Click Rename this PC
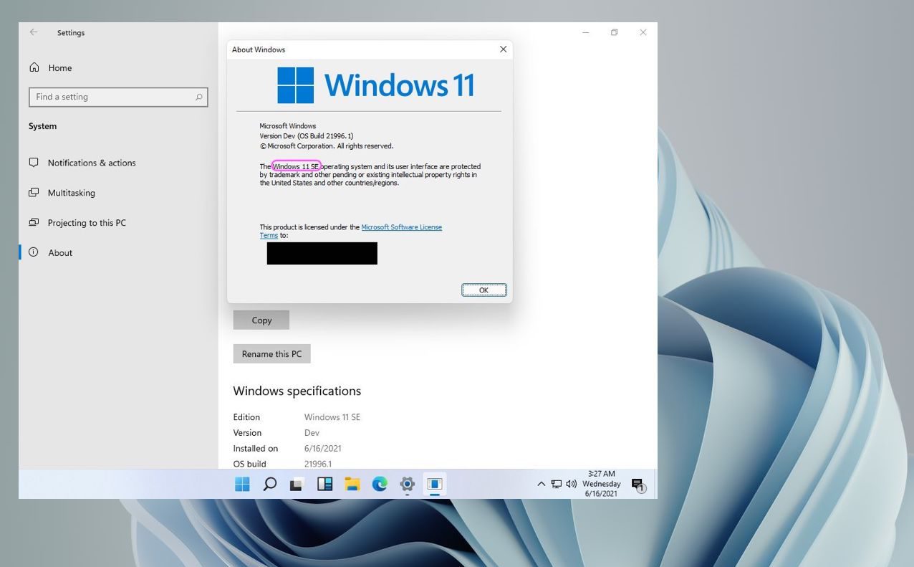914x567 pixels. [x=271, y=353]
